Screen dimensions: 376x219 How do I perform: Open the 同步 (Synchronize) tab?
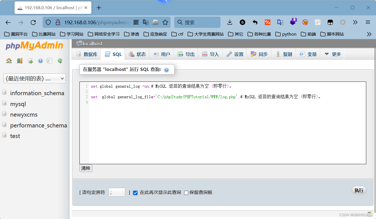tap(259, 54)
